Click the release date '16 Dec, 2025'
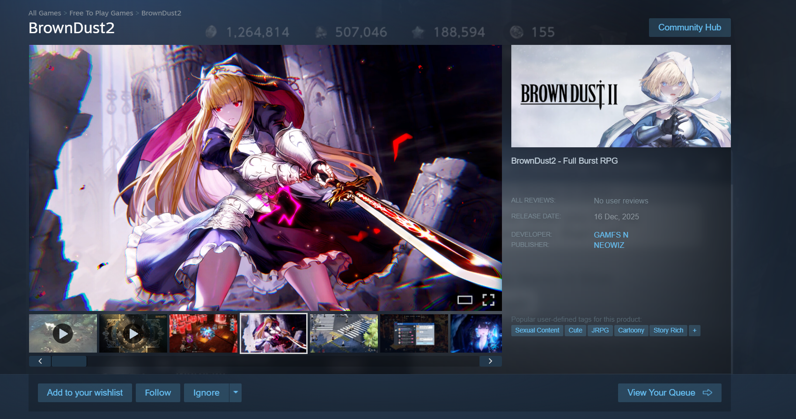This screenshot has height=419, width=796. pos(616,217)
